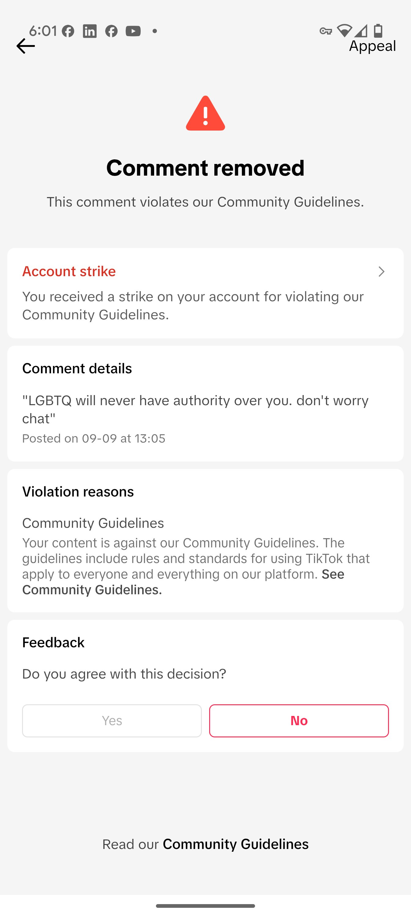Tap the back arrow icon
This screenshot has width=411, height=917.
[x=25, y=46]
